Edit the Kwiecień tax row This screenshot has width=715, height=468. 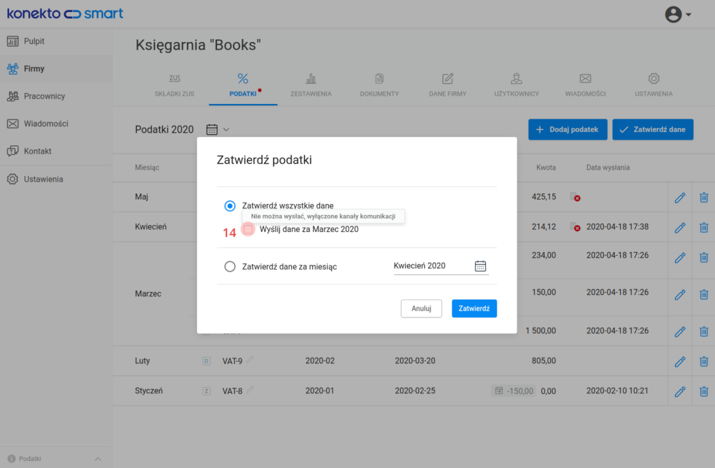[680, 227]
